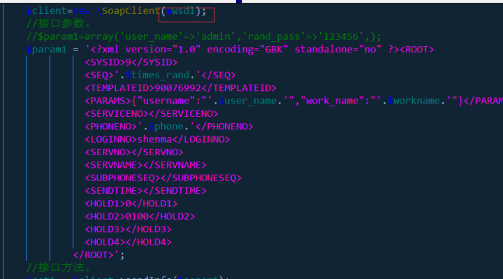This screenshot has height=279, width=503.
Task: Click the $client variable in the first line
Action: point(47,11)
